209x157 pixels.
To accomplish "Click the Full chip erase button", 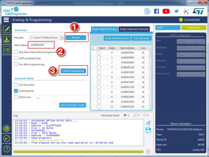I will click(x=141, y=38).
